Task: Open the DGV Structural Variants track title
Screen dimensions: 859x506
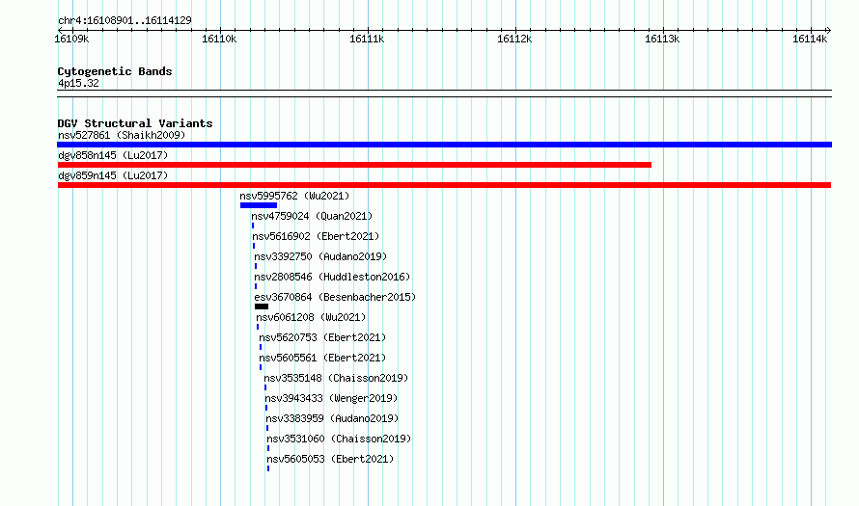Action: click(135, 123)
